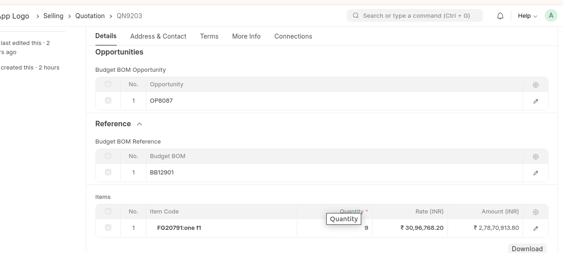Viewport: 563px width, 253px height.
Task: Edit the OP8087 row with pencil icon
Action: pos(536,101)
